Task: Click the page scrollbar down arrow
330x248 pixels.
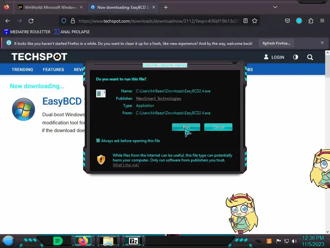Action: point(327,232)
